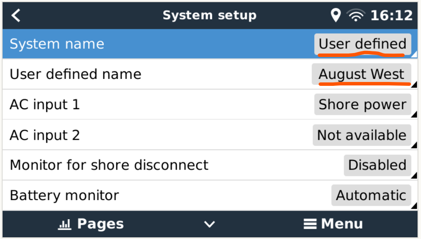
Task: Go back using the top-left arrow
Action: pyautogui.click(x=16, y=15)
